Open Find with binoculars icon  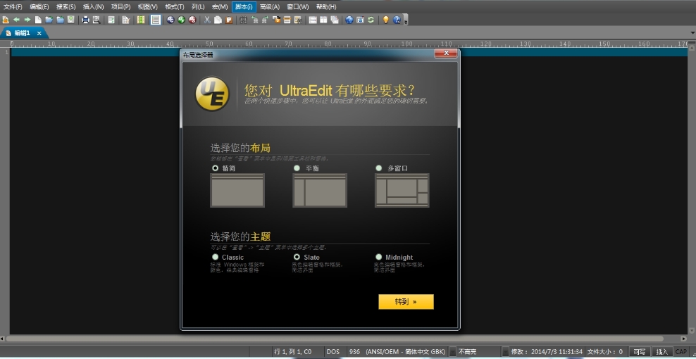point(243,20)
